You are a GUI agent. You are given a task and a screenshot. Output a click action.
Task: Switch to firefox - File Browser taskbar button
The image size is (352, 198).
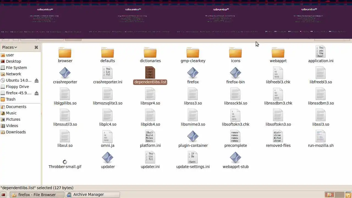(x=37, y=195)
